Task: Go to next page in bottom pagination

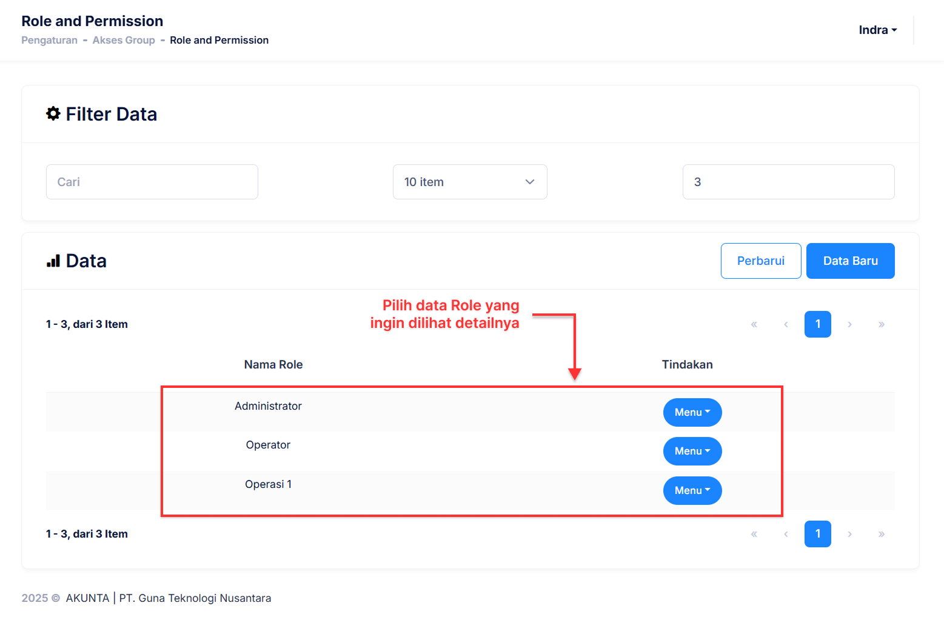Action: [850, 534]
